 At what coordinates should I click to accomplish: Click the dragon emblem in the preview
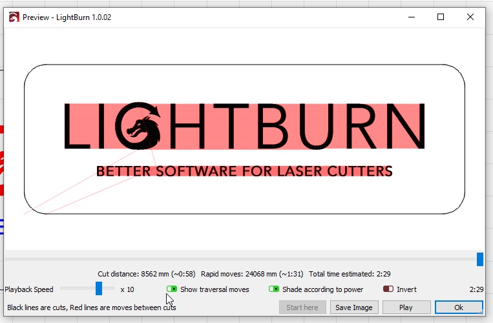point(139,127)
